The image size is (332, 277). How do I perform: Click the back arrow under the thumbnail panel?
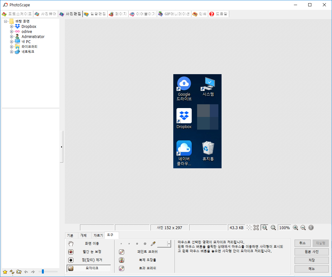click(26, 272)
